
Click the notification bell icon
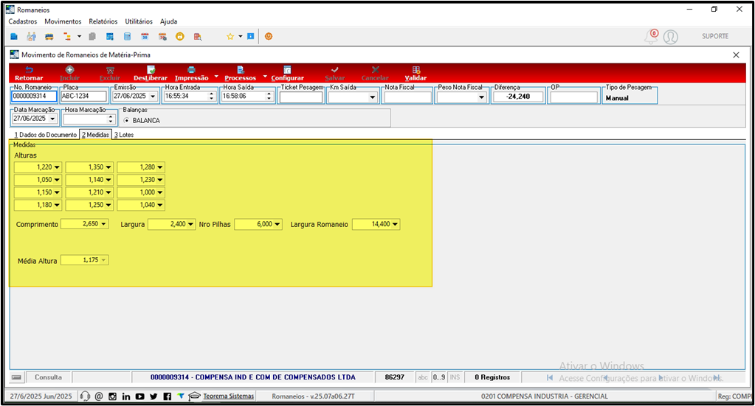pyautogui.click(x=651, y=37)
